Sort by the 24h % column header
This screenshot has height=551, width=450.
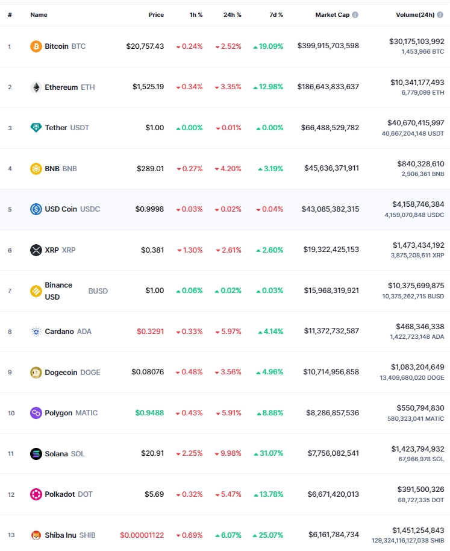(x=233, y=14)
